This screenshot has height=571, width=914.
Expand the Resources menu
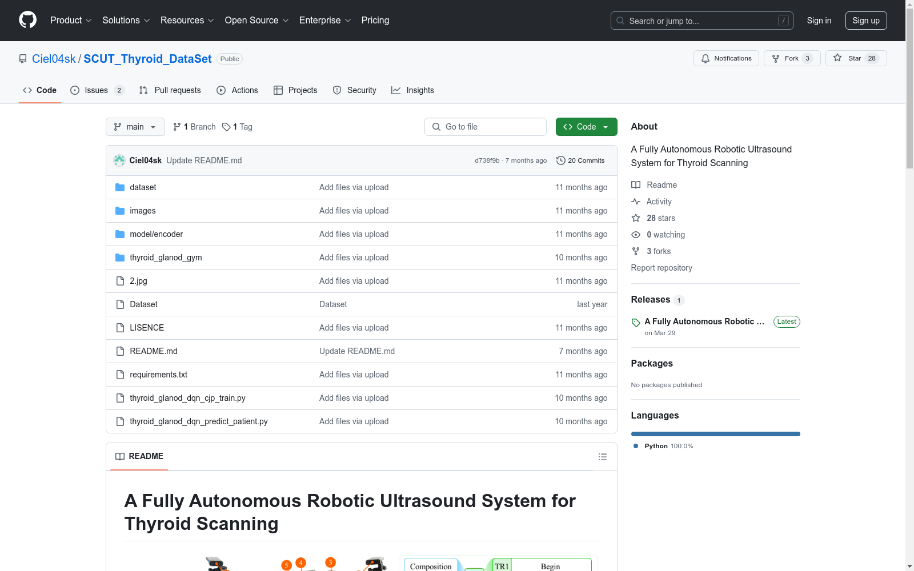point(187,21)
